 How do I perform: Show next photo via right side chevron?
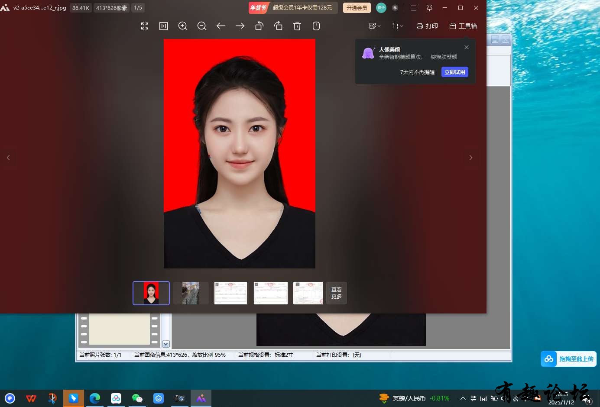471,158
